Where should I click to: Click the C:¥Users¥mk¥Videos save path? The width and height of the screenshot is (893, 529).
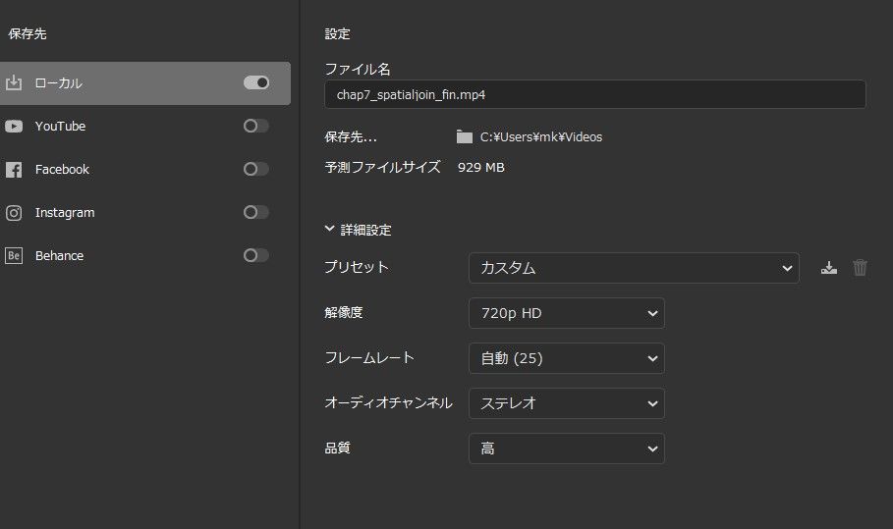click(540, 137)
